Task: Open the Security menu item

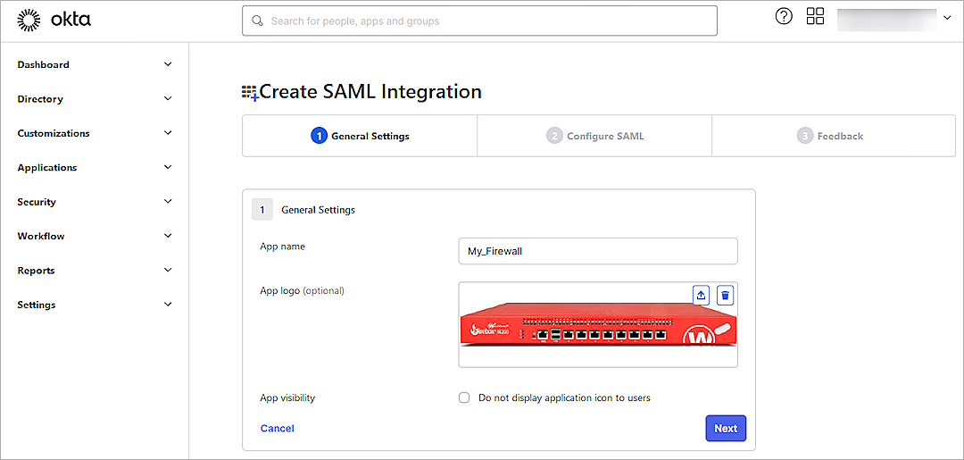Action: click(37, 203)
